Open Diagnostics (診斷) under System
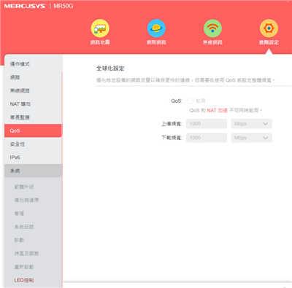 click(19, 240)
